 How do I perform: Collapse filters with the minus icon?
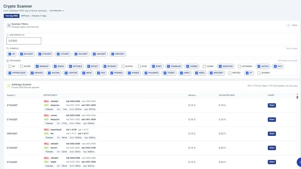click(x=288, y=25)
